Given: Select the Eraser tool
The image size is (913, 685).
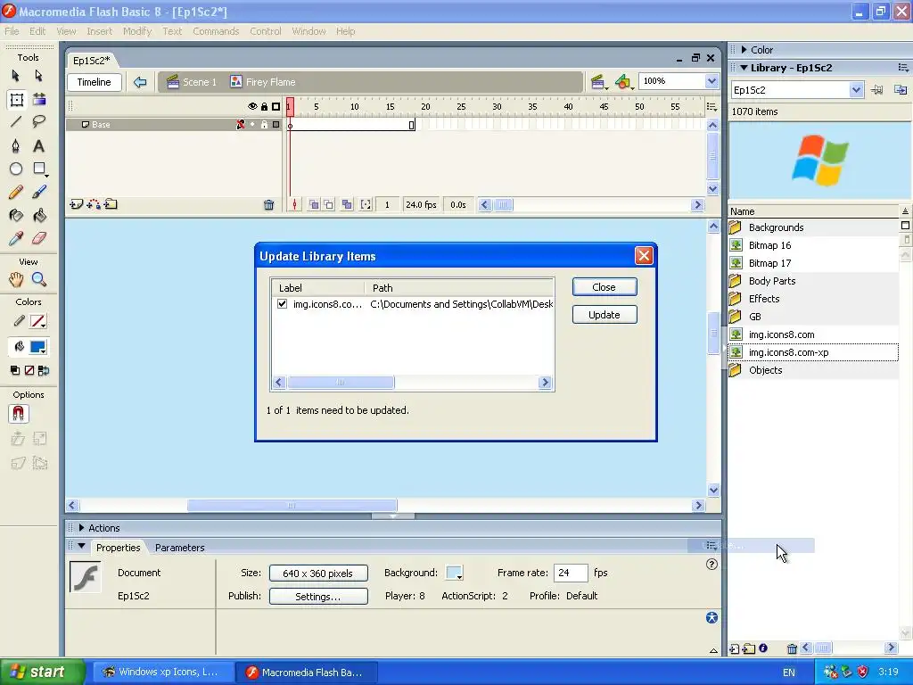Looking at the screenshot, I should pyautogui.click(x=38, y=238).
